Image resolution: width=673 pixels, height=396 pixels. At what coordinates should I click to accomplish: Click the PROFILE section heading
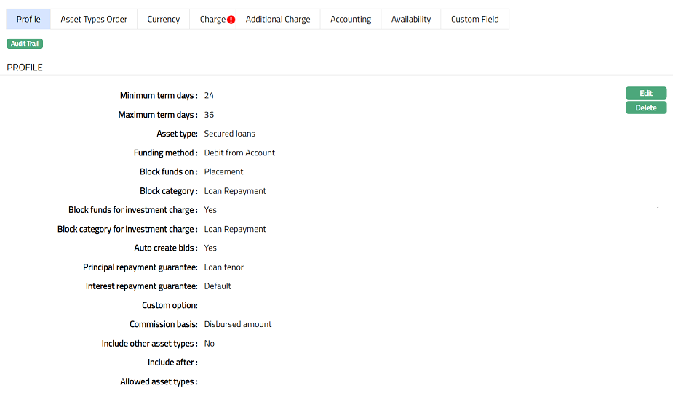[x=25, y=68]
